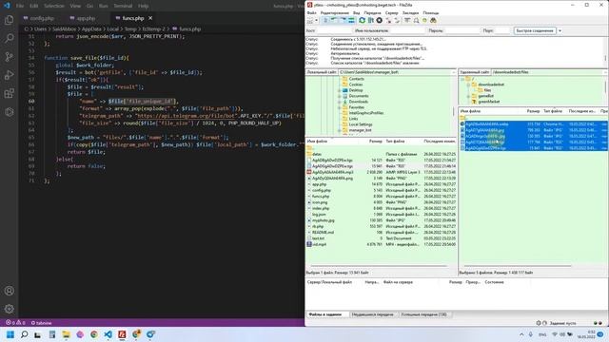
Task: Toggle the remote directory tree view in FileZilla
Action: click(343, 20)
